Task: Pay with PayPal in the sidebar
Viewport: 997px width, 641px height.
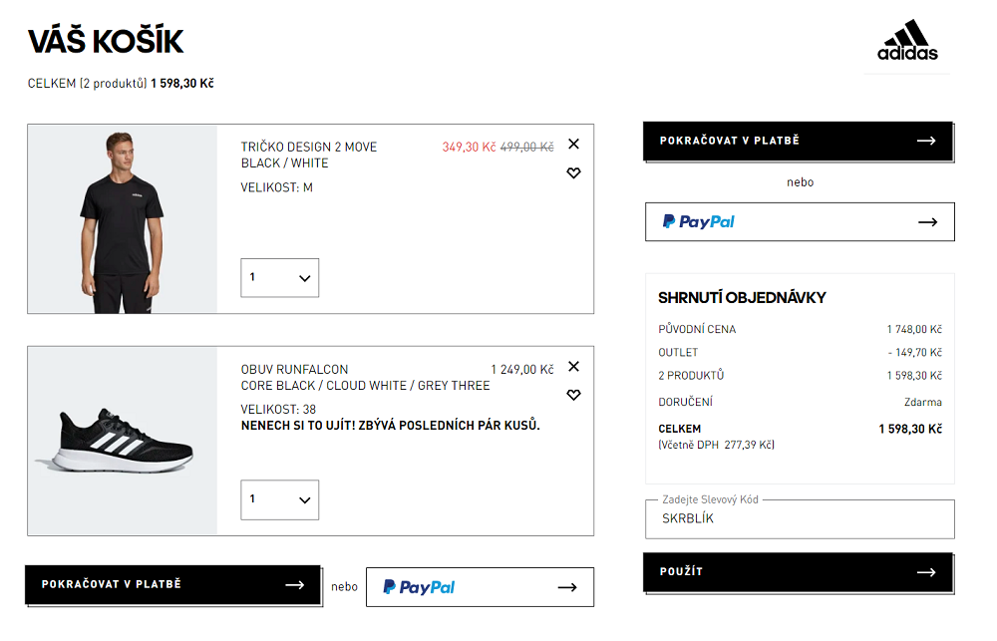Action: (x=800, y=222)
